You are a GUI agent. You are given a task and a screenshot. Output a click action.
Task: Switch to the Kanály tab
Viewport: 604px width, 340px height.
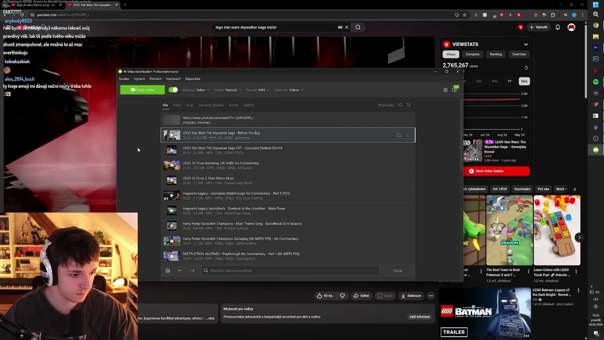[234, 105]
